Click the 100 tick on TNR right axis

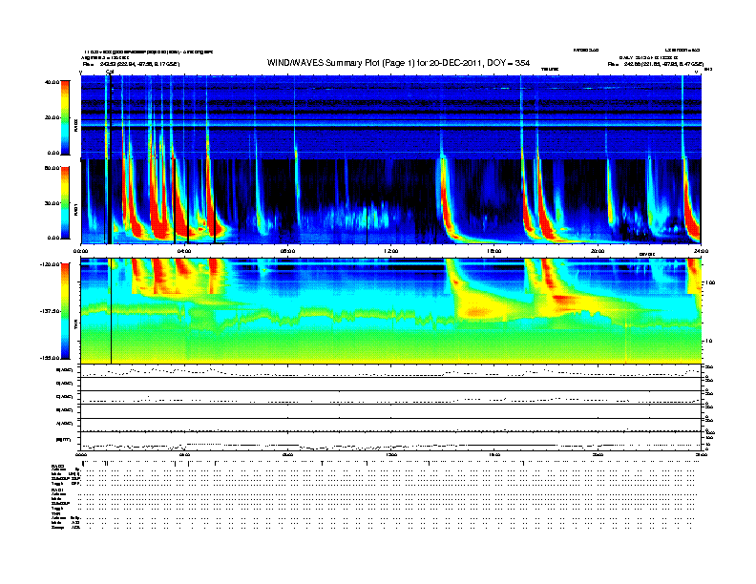point(710,282)
